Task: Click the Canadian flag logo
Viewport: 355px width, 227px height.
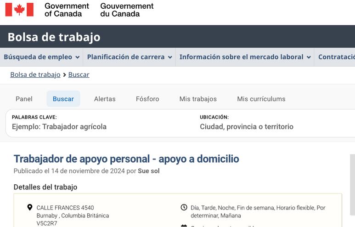Action: [x=19, y=10]
